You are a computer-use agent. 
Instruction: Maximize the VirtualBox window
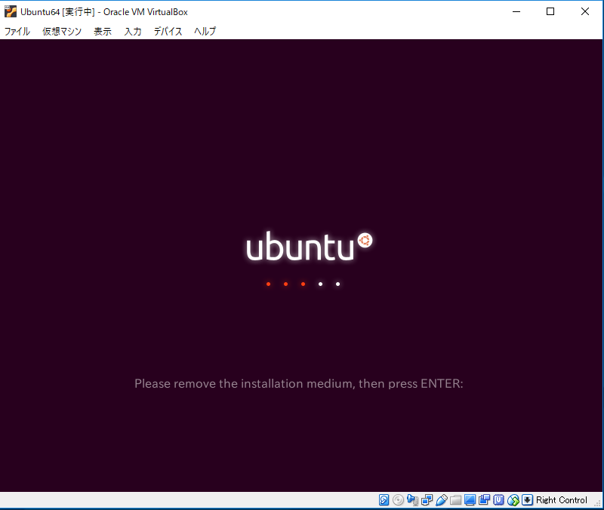click(x=550, y=11)
